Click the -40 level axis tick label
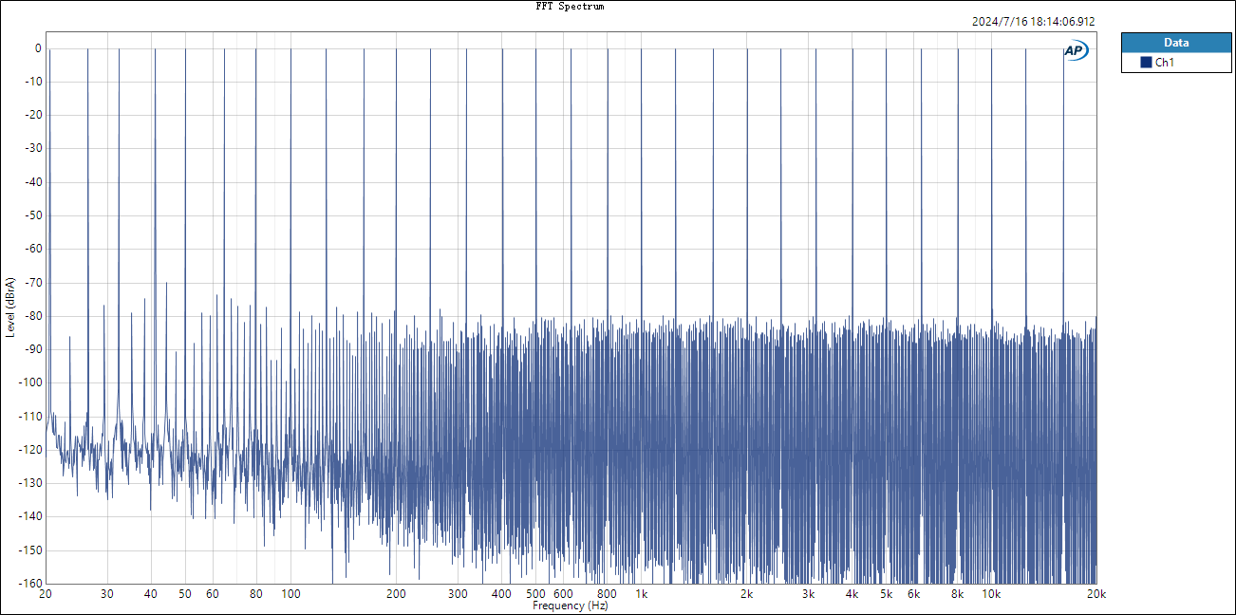Viewport: 1236px width, 615px height. pos(33,182)
